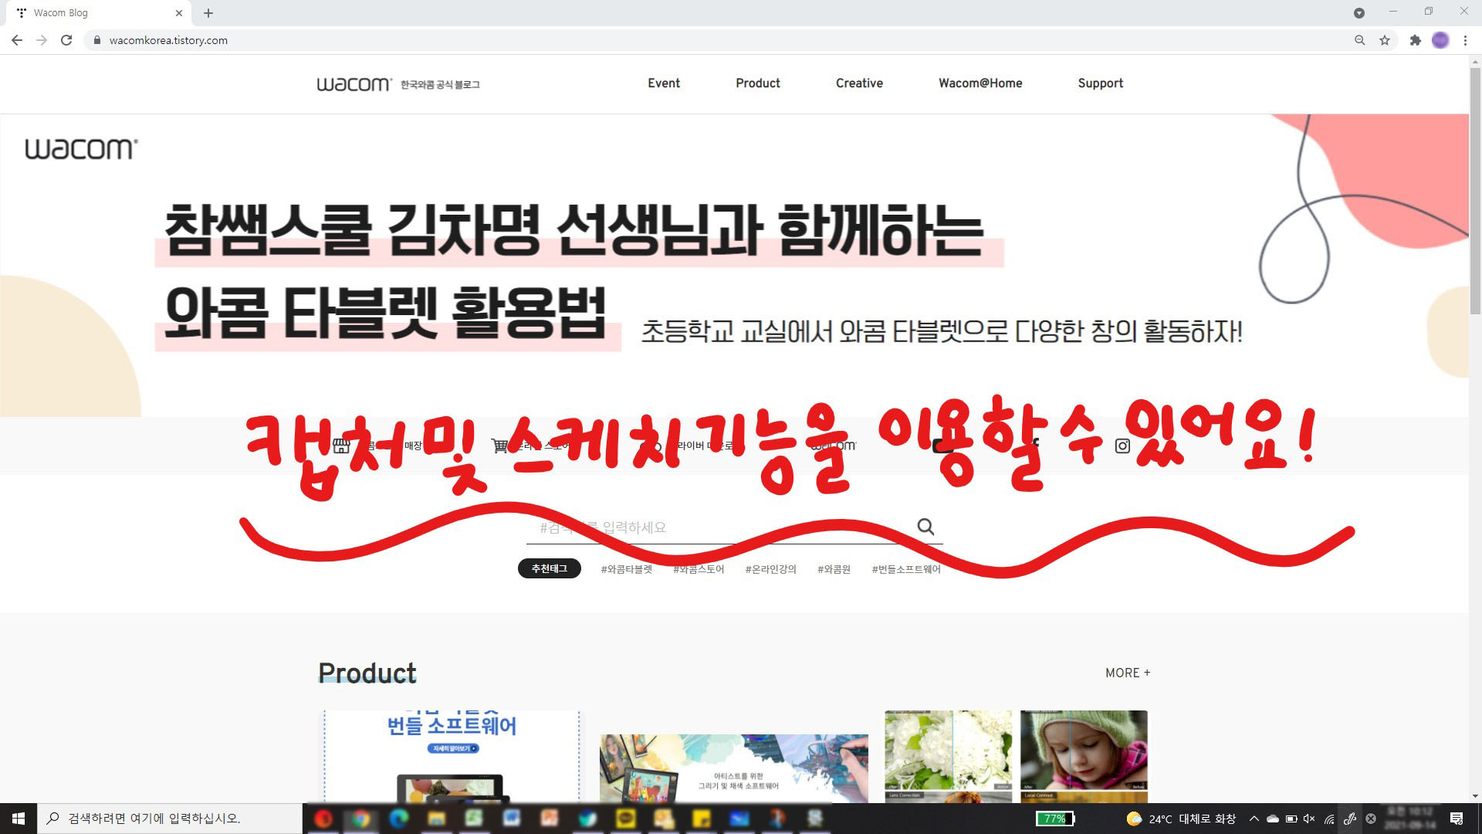Click the page's vertical scrollbar thumb

(1475, 189)
